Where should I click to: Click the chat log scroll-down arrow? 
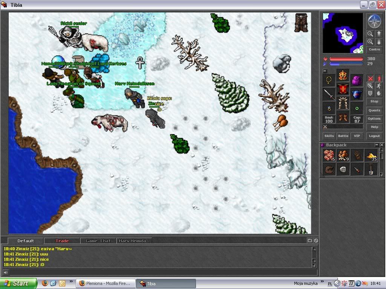click(x=314, y=265)
